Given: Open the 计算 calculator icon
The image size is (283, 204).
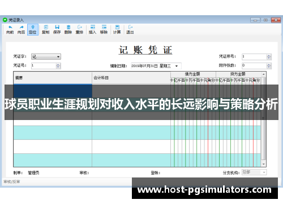Looking at the screenshot, I should pos(117,27).
